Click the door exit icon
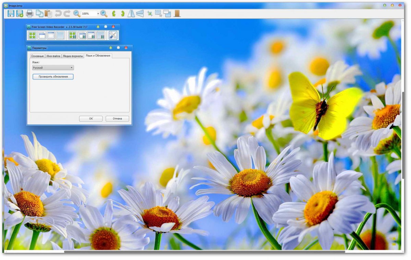411x260 pixels. point(177,14)
